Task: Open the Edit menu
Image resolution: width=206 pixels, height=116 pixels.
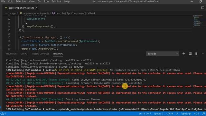Action: click(10, 1)
